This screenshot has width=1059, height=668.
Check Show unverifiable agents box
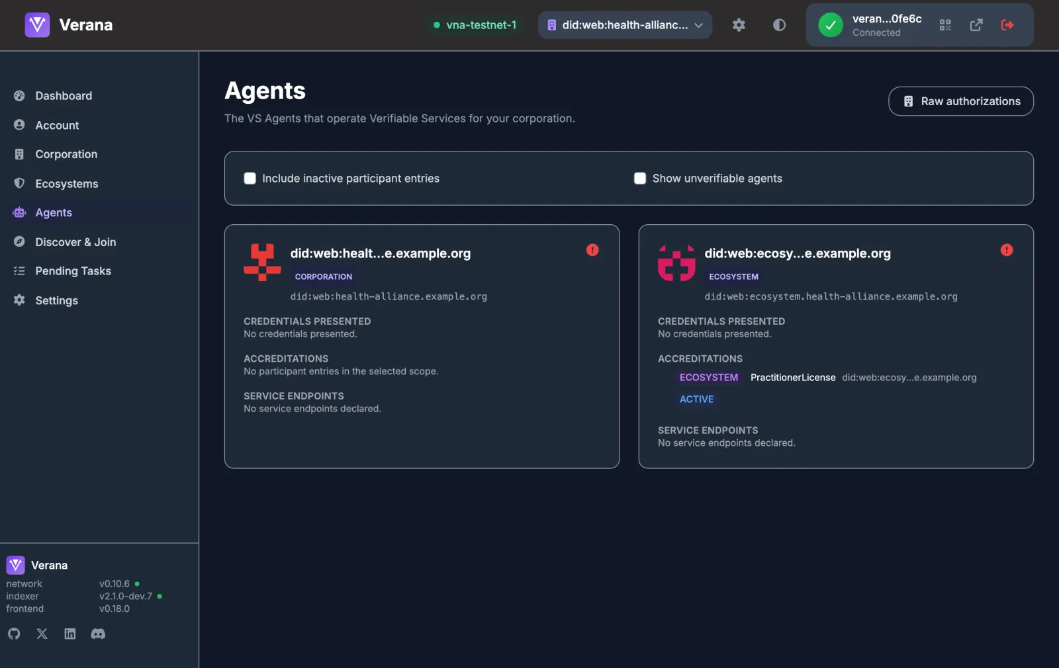[640, 179]
